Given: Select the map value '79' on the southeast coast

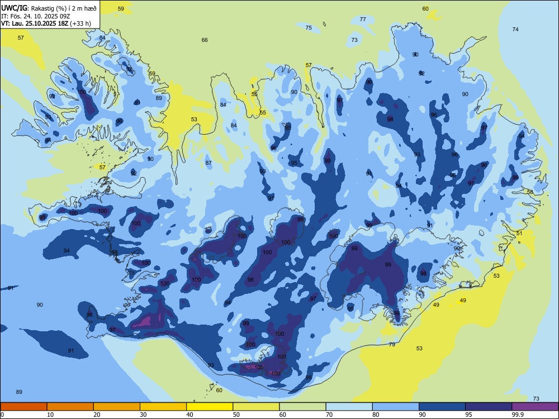Looking at the screenshot, I should tap(392, 345).
